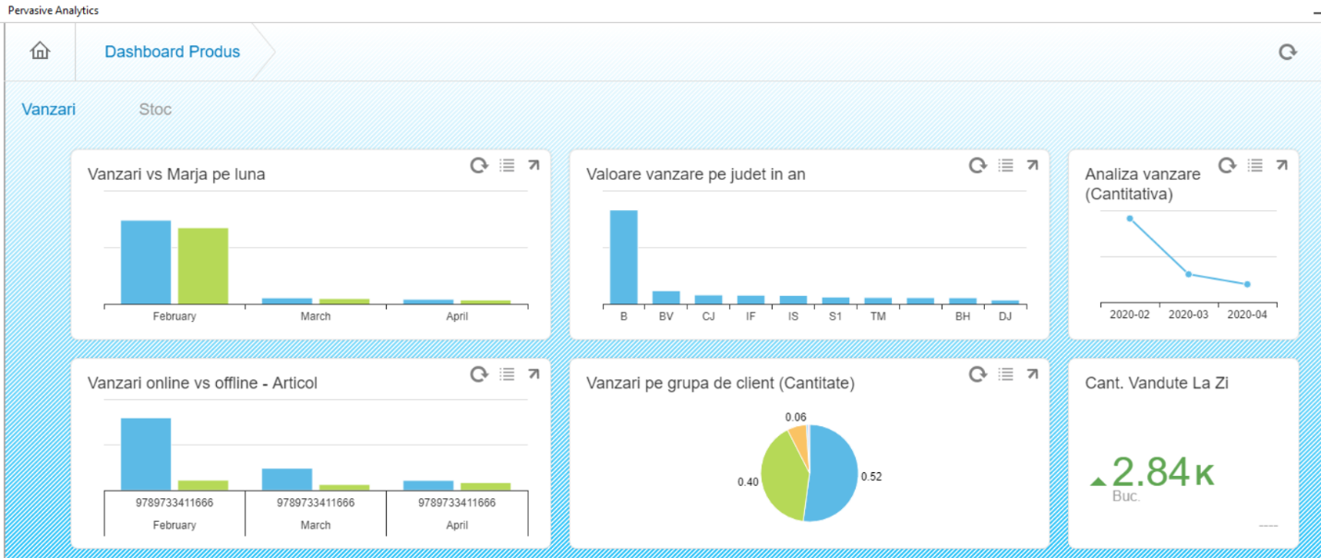Select the Vanzari tab
The height and width of the screenshot is (558, 1321).
point(48,109)
